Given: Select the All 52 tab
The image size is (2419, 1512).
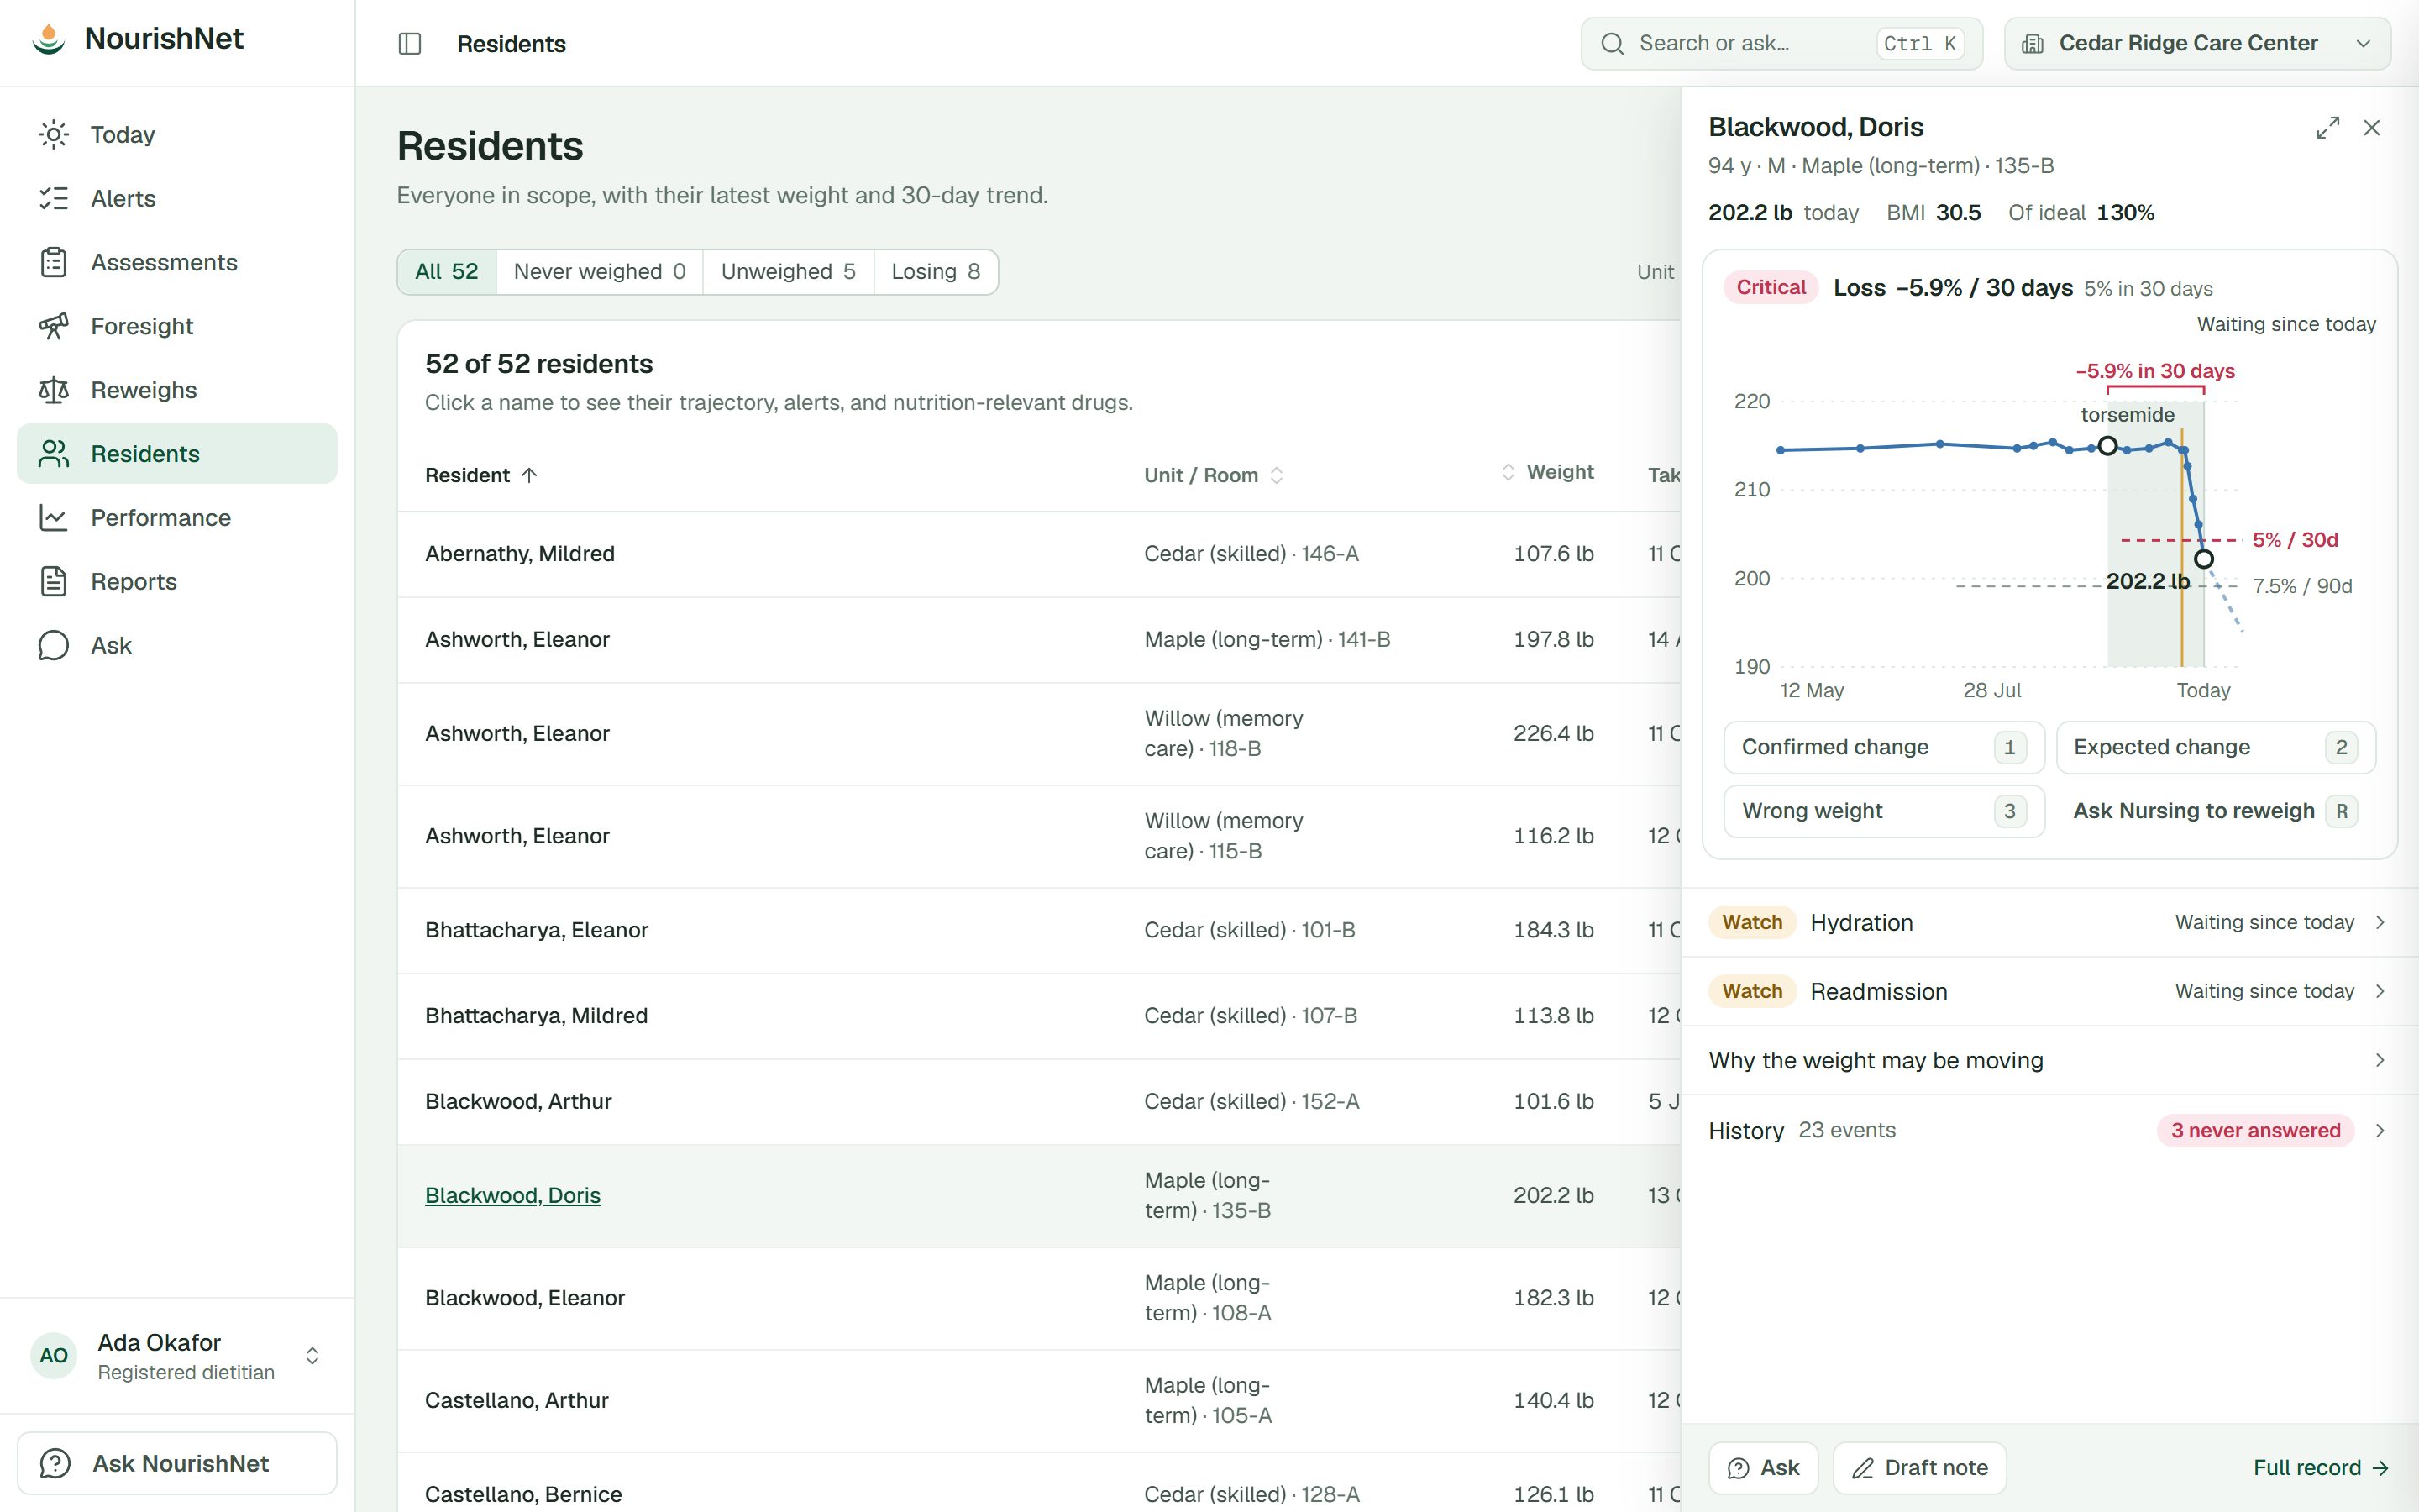Looking at the screenshot, I should 447,271.
